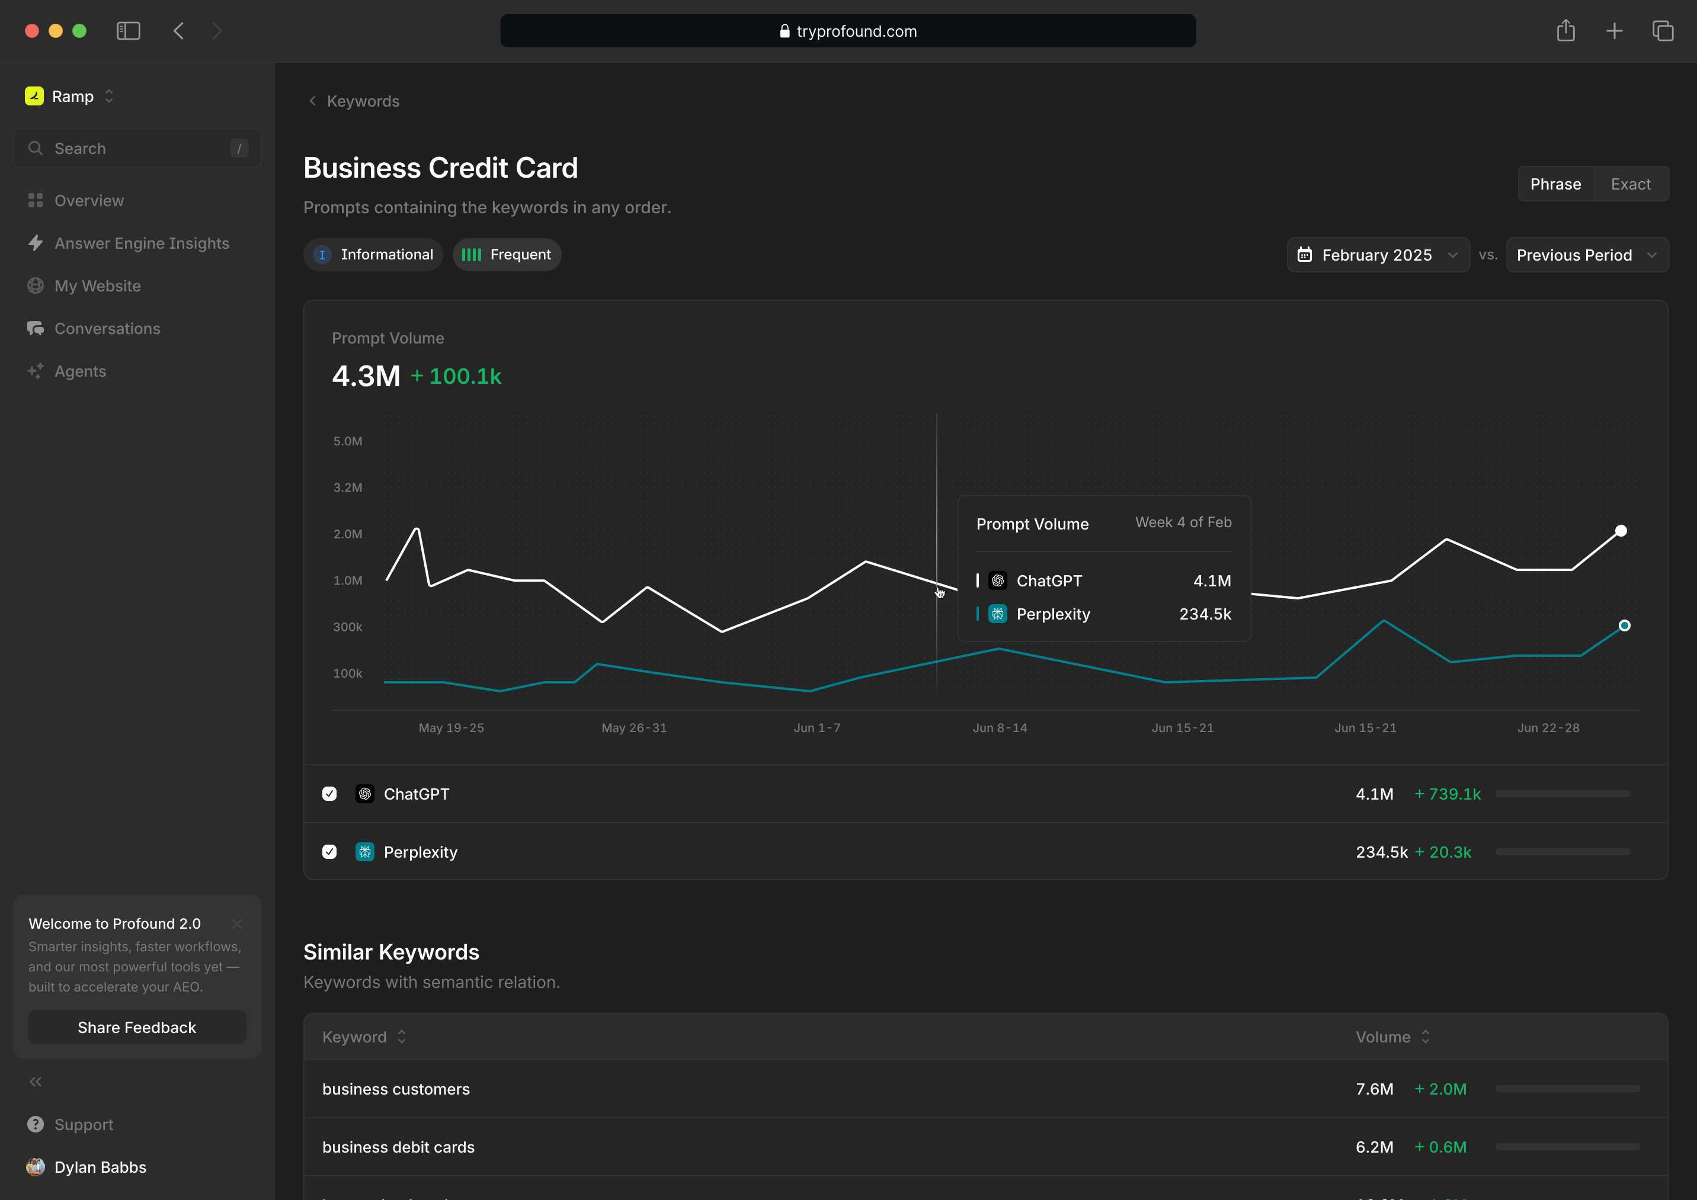This screenshot has height=1200, width=1697.
Task: Click the + 739.1k ChatGPT change value
Action: [1447, 794]
